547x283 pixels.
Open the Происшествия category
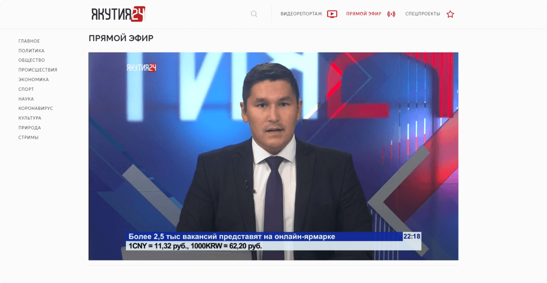pos(38,70)
